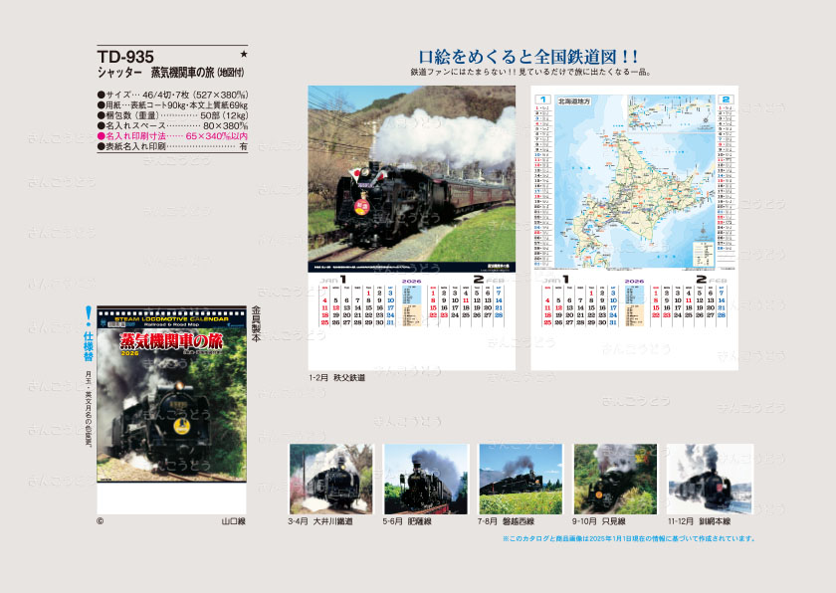
Task: Click the Jan-Feb 2026 calendar grid under map
Action: coord(635,300)
